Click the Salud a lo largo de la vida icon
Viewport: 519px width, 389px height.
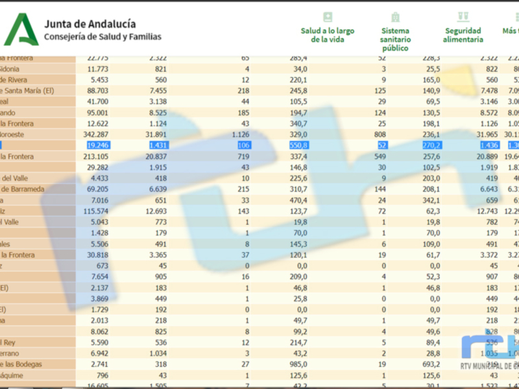click(328, 18)
